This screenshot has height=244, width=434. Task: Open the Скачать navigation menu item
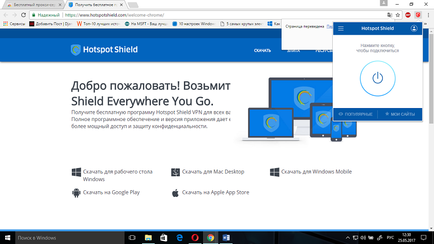tap(262, 51)
